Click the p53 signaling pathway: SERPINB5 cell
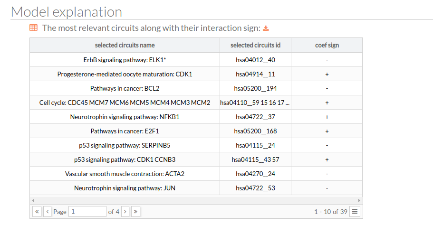Image resolution: width=433 pixels, height=234 pixels. (125, 146)
